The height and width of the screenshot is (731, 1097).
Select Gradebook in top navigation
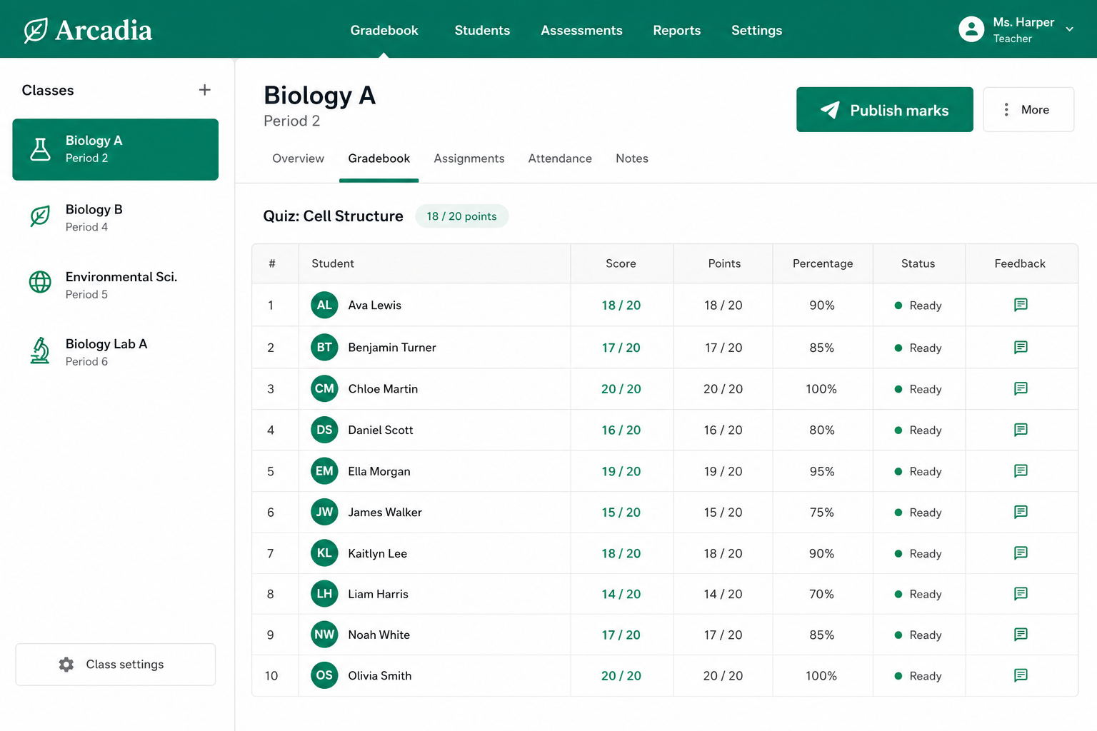tap(384, 30)
